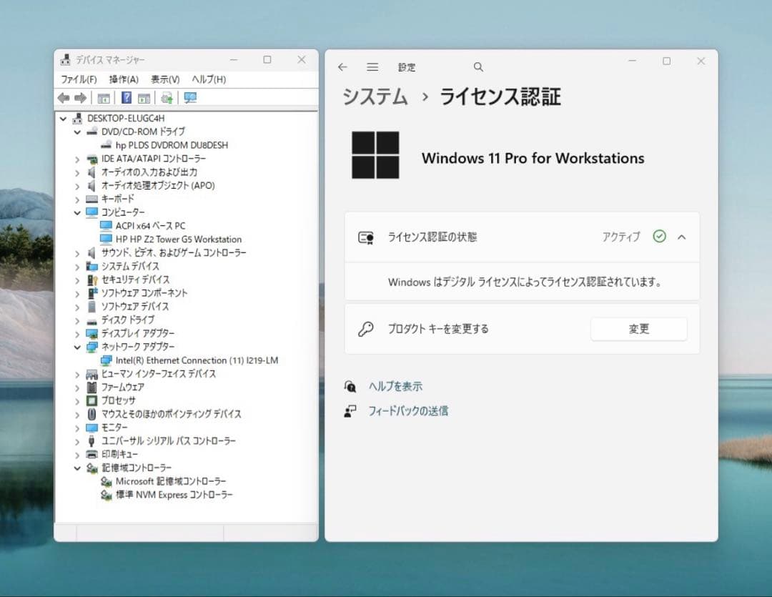Viewport: 772px width, 597px height.
Task: Click the Forward navigation arrow in Device Manager
Action: tap(80, 97)
